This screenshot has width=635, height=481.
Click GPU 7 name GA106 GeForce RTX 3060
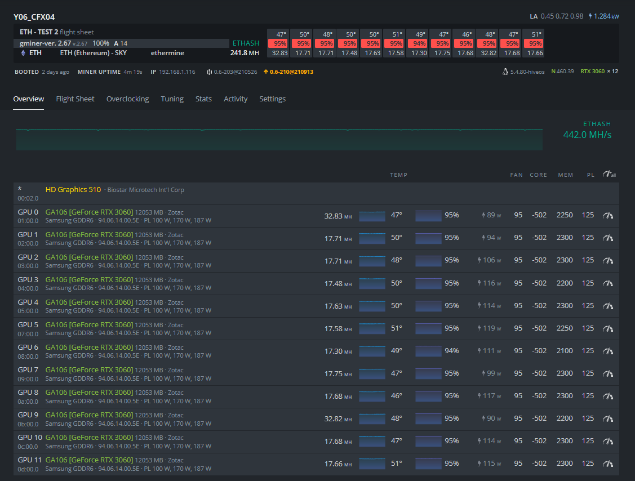click(89, 370)
